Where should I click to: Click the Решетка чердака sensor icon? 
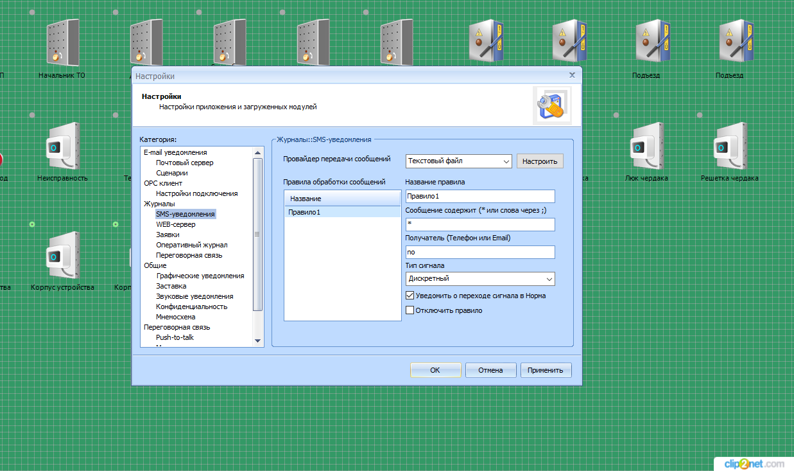(730, 147)
